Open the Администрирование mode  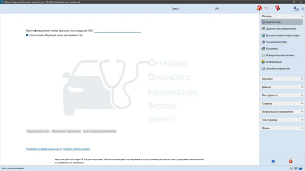(282, 69)
